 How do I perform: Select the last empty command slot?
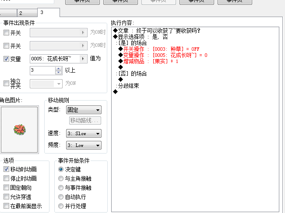tap(115, 92)
